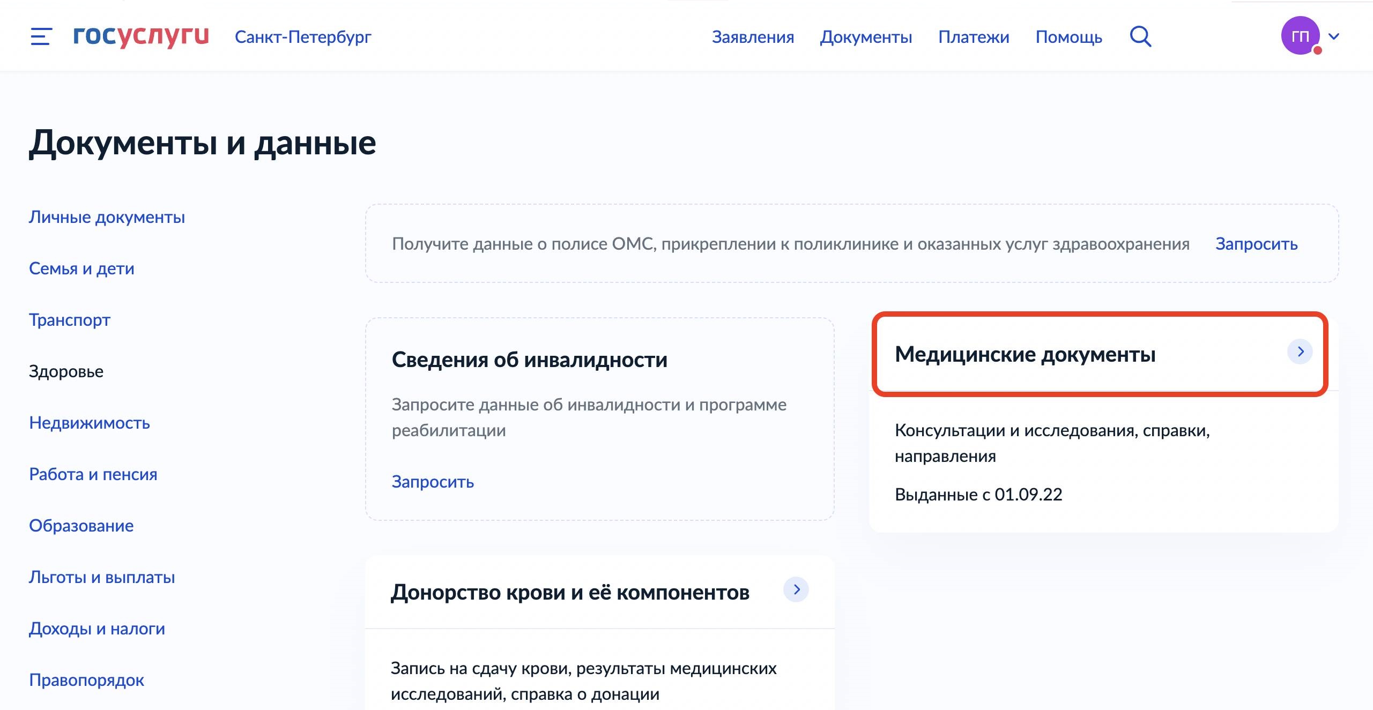Go to Заявления in top navigation

tap(753, 37)
